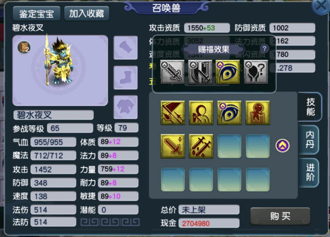Switch to the 技能 tab
Image resolution: width=330 pixels, height=237 pixels.
coord(310,107)
